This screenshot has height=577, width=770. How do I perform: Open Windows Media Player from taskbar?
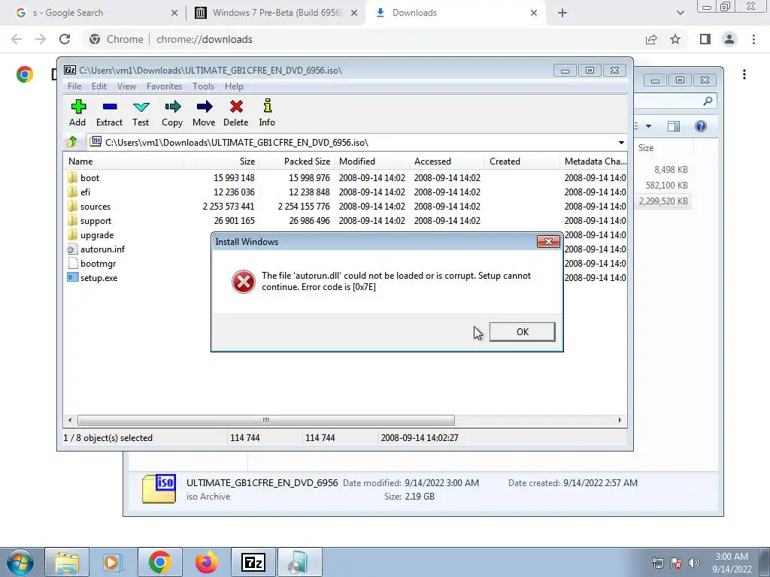click(x=113, y=562)
